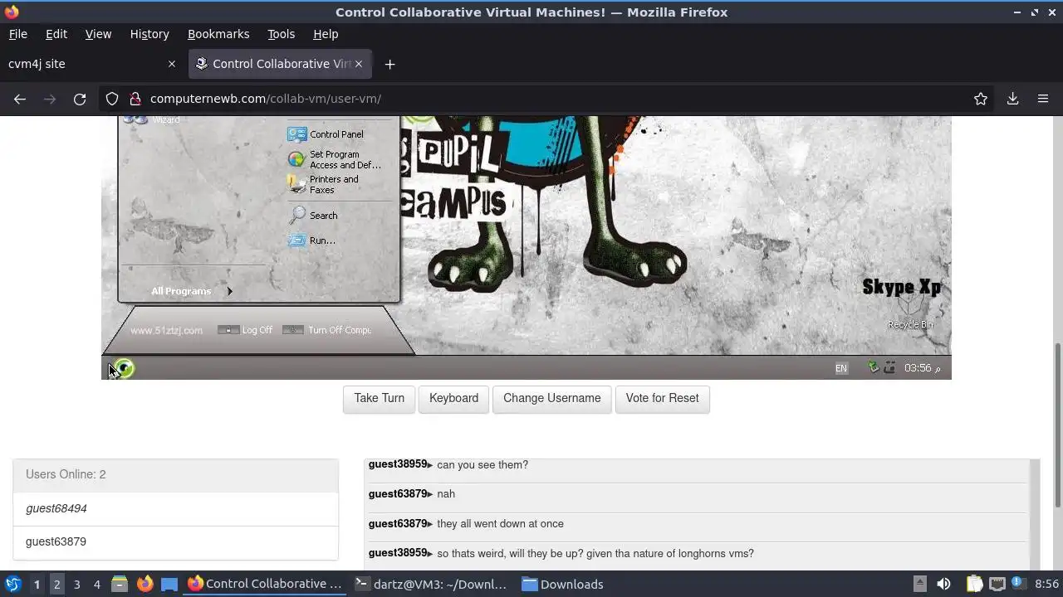Viewport: 1063px width, 597px height.
Task: Open the File menu
Action: pos(17,34)
